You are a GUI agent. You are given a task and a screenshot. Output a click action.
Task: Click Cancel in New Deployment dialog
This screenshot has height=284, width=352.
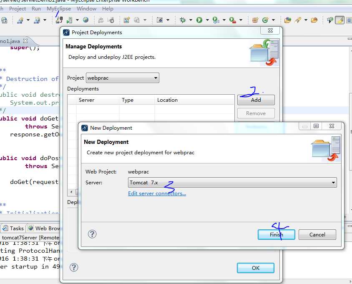(317, 235)
